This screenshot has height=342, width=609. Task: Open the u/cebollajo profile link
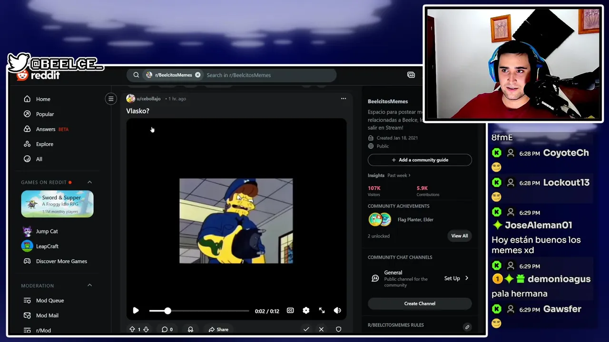(148, 99)
